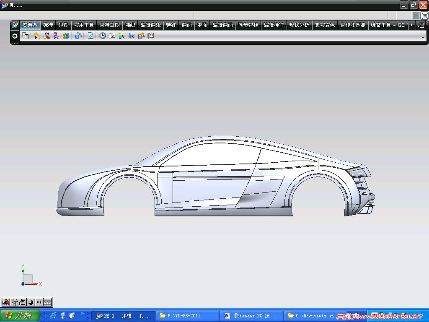Screen dimensions: 429x322
Task: Click the 标准 IME mode button
Action: 18,302
